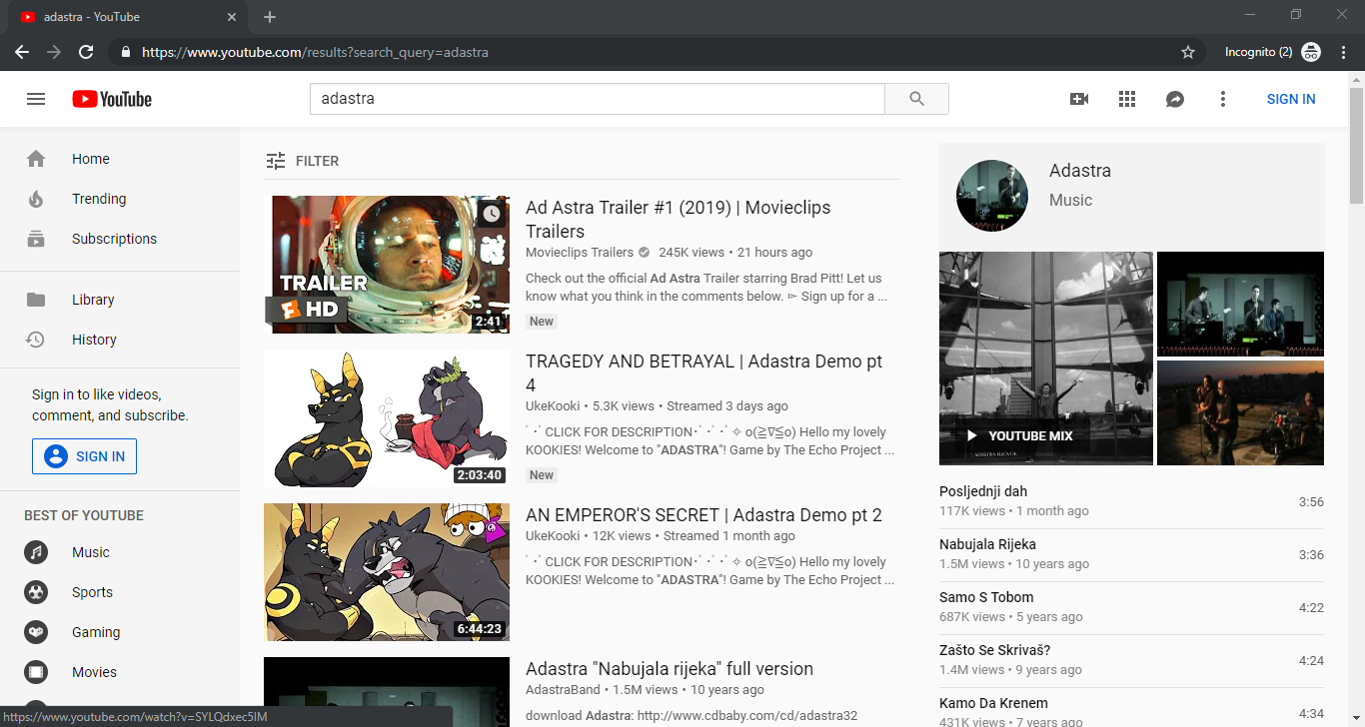Open Chrome's three-dot browser menu

[1343, 52]
